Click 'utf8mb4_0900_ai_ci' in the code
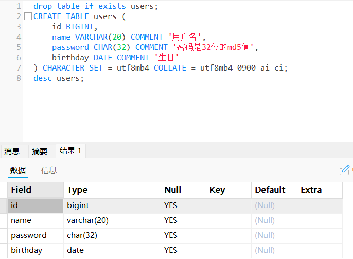Image resolution: width=353 pixels, height=259 pixels. (242, 68)
